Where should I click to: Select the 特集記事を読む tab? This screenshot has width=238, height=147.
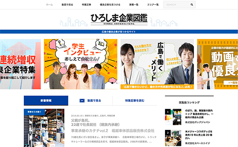click(x=135, y=100)
